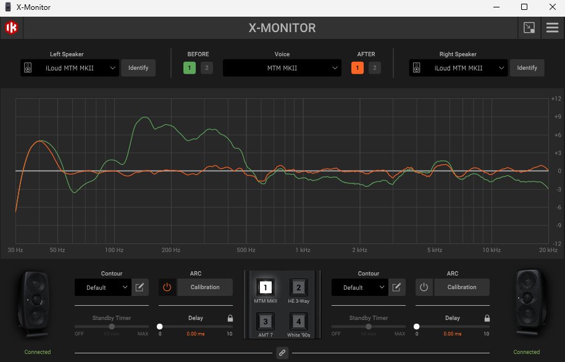
Task: Click left Delay slider handle
Action: 160,327
